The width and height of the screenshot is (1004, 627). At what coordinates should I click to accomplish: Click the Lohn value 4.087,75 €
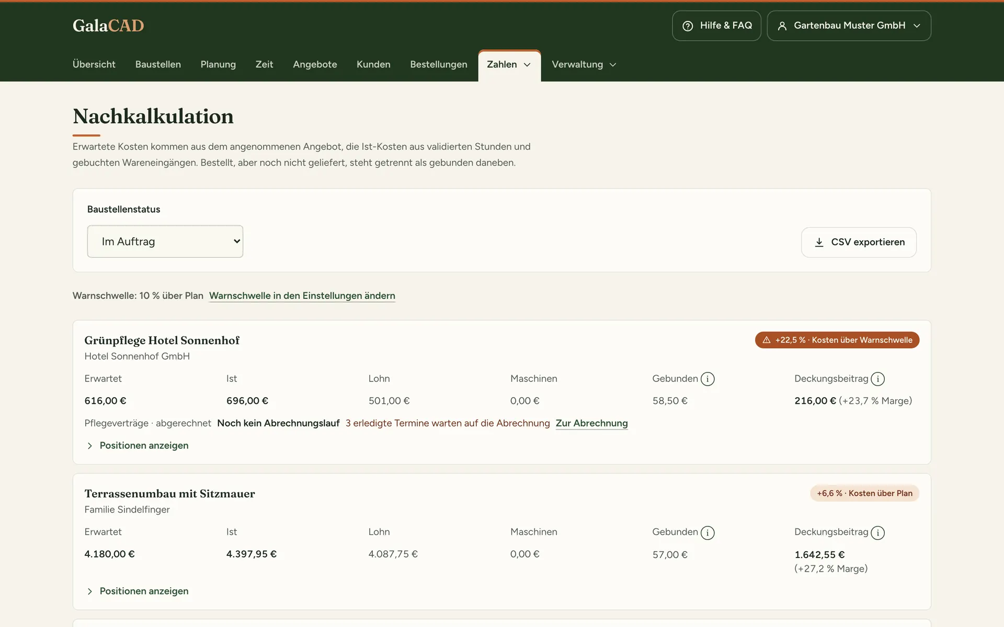click(393, 554)
